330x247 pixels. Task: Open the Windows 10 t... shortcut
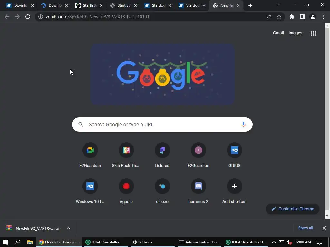point(90,191)
